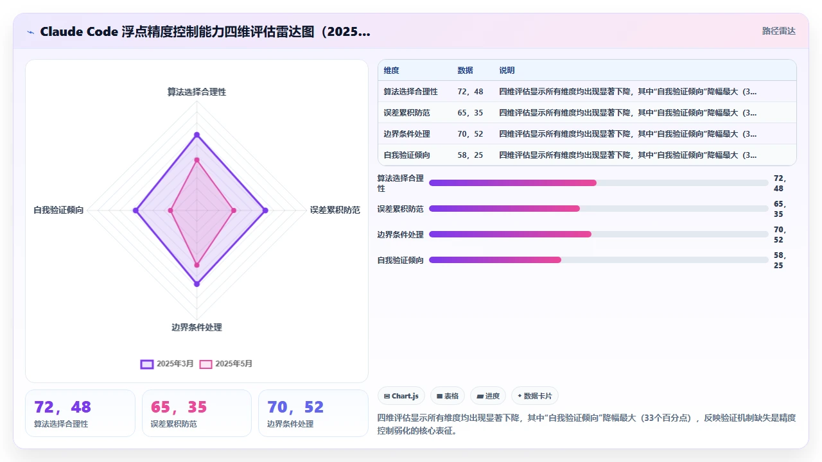The image size is (822, 462).
Task: Click the 算法选择合理性 progress bar
Action: 599,183
